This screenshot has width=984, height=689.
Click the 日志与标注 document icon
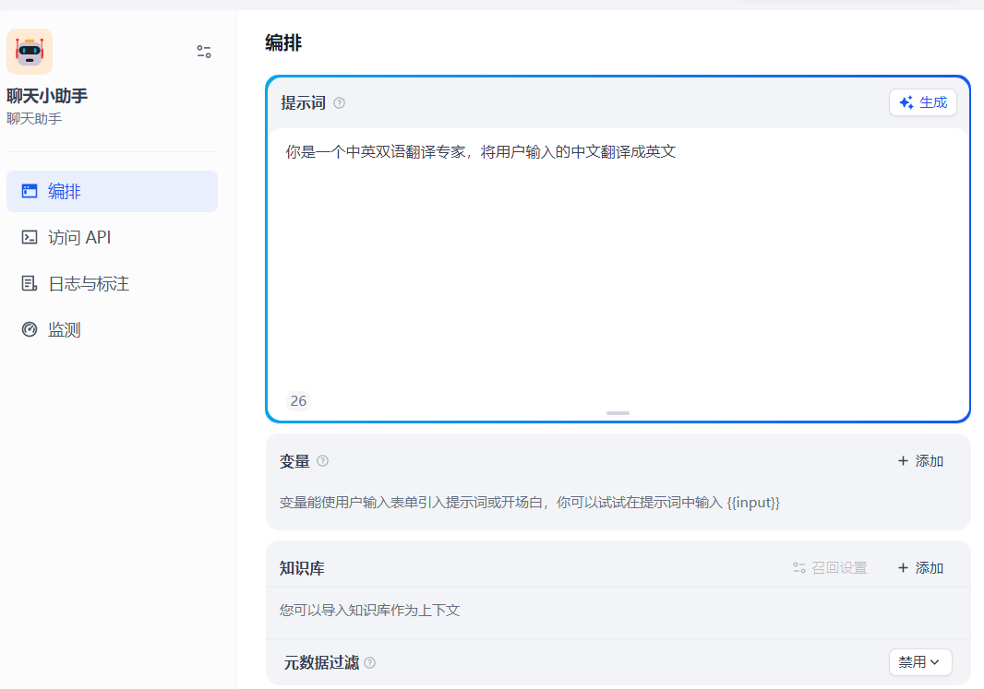pos(30,283)
